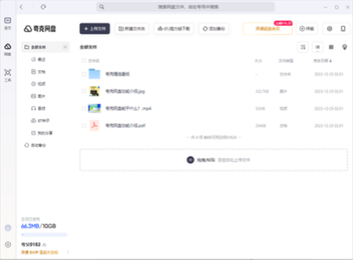
Task: Expand the SVIP upgrade chevron at bottom left
Action: click(x=68, y=252)
